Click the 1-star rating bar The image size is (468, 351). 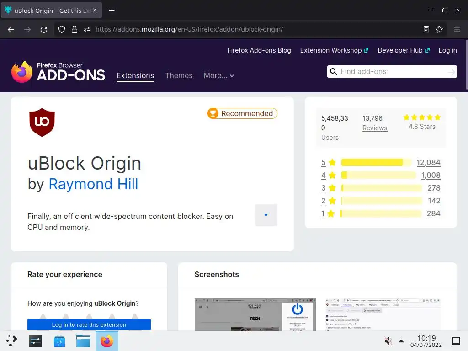381,214
